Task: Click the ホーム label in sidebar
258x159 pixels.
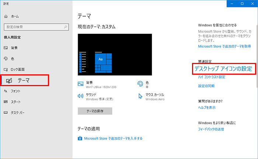Action: coord(15,17)
